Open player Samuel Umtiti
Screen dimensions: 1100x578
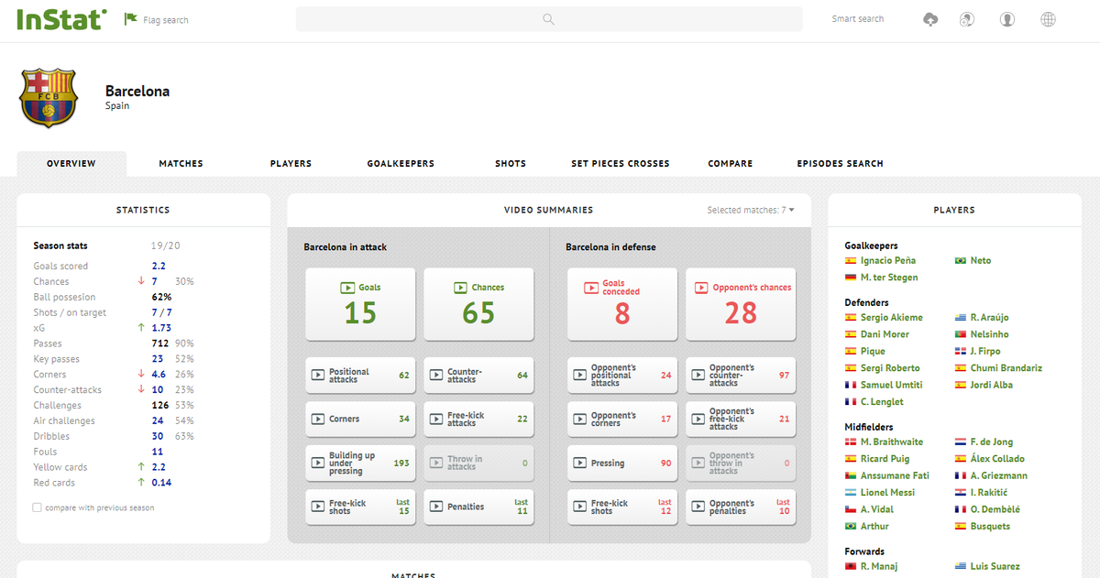(x=892, y=386)
